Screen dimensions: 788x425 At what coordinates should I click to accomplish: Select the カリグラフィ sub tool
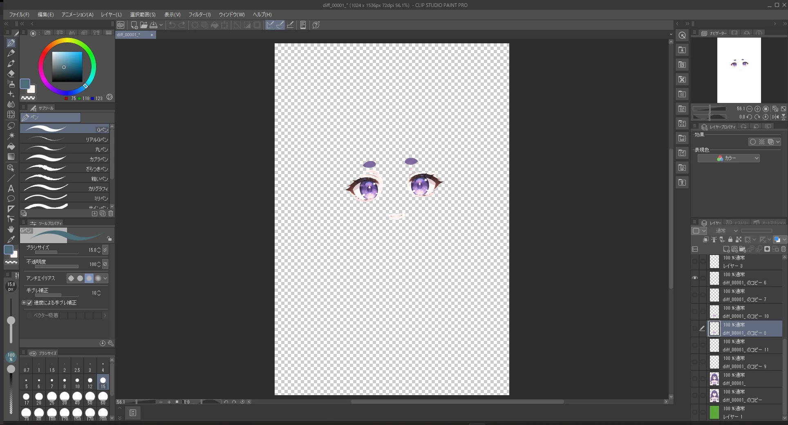pos(65,188)
